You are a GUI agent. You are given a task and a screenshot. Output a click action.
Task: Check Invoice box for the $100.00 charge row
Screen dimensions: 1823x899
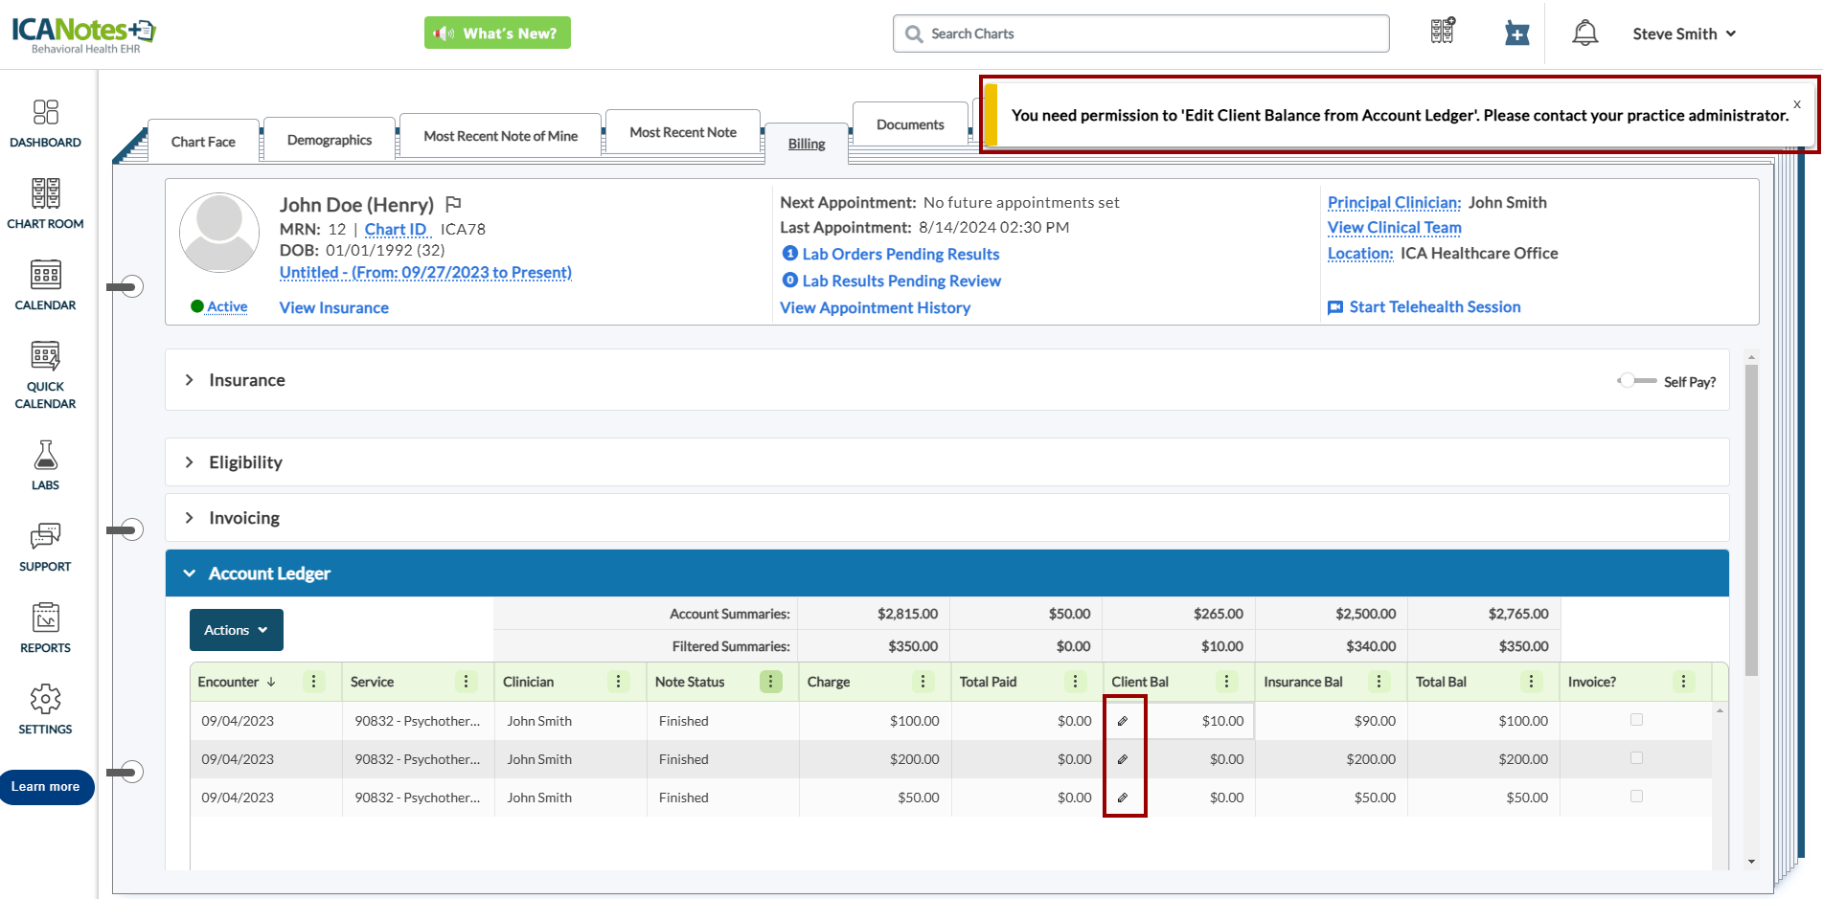click(1636, 720)
